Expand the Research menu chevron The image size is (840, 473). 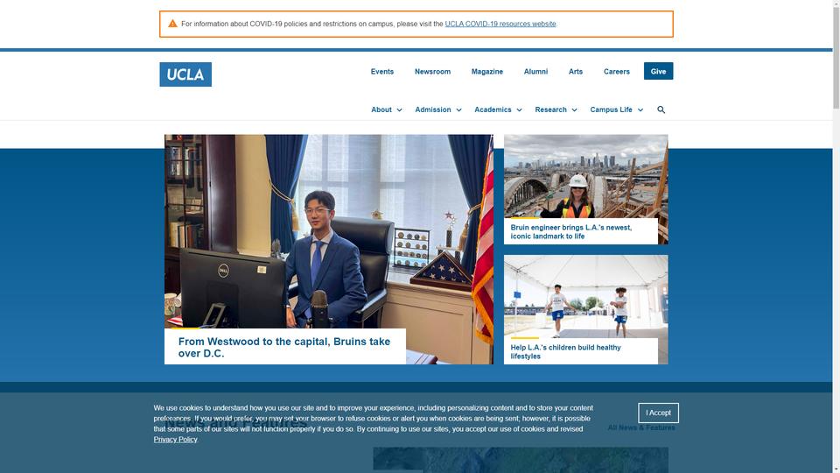click(x=574, y=110)
